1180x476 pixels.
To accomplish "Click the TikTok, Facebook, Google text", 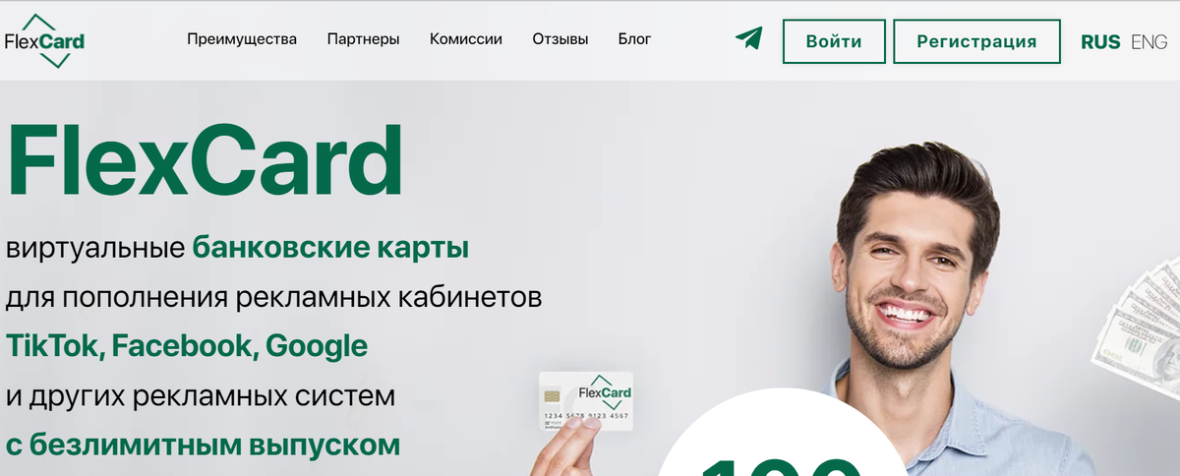I will [x=187, y=346].
